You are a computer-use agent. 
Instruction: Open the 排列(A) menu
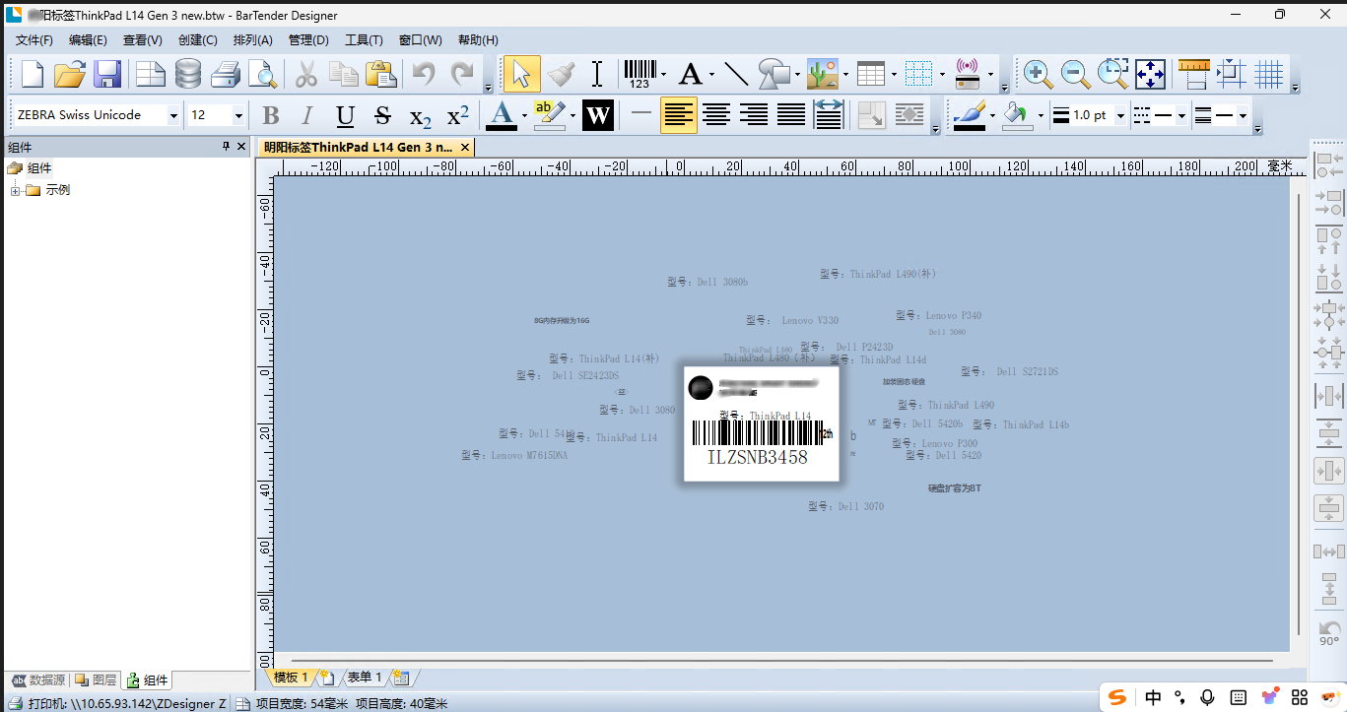pyautogui.click(x=253, y=40)
